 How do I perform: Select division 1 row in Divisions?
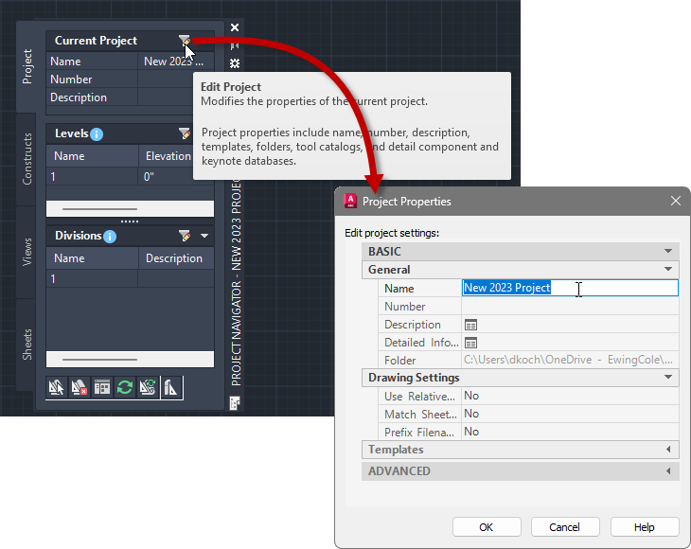pos(130,279)
